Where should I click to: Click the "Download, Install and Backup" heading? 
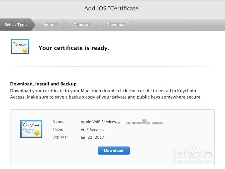coord(43,84)
